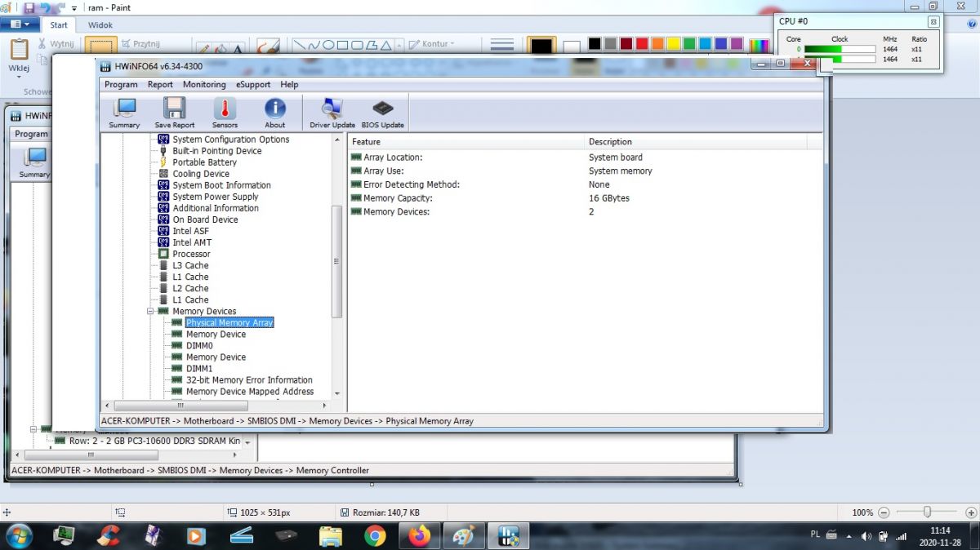
Task: Click the Paint zoom slider handle
Action: 927,512
